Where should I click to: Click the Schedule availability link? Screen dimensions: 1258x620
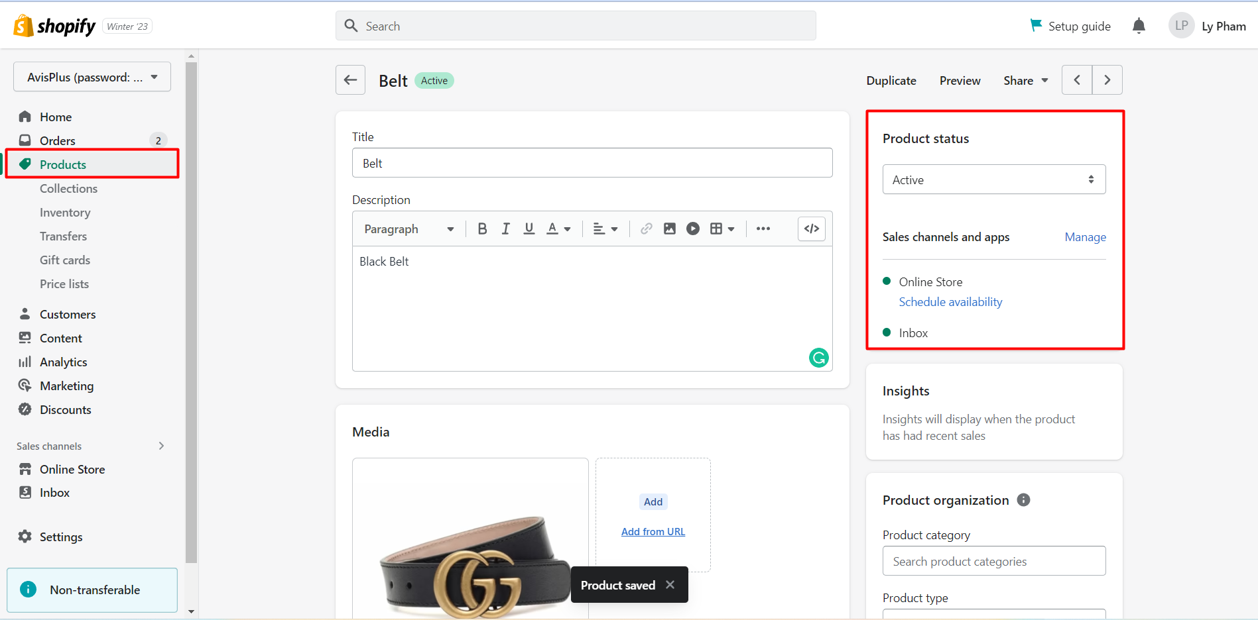coord(950,302)
